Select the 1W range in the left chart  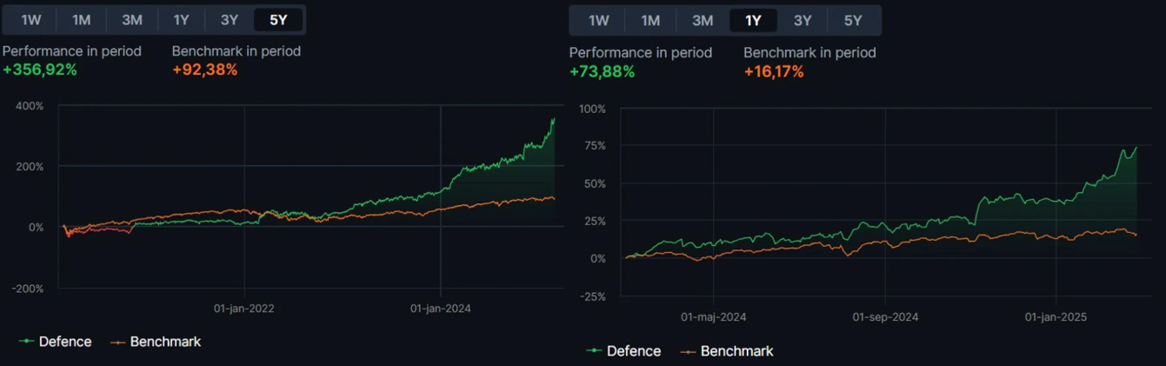point(31,20)
